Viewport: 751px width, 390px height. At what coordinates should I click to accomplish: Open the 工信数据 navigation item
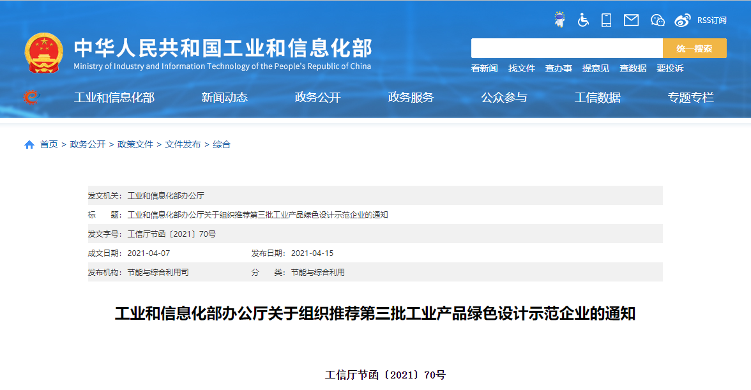[x=597, y=98]
